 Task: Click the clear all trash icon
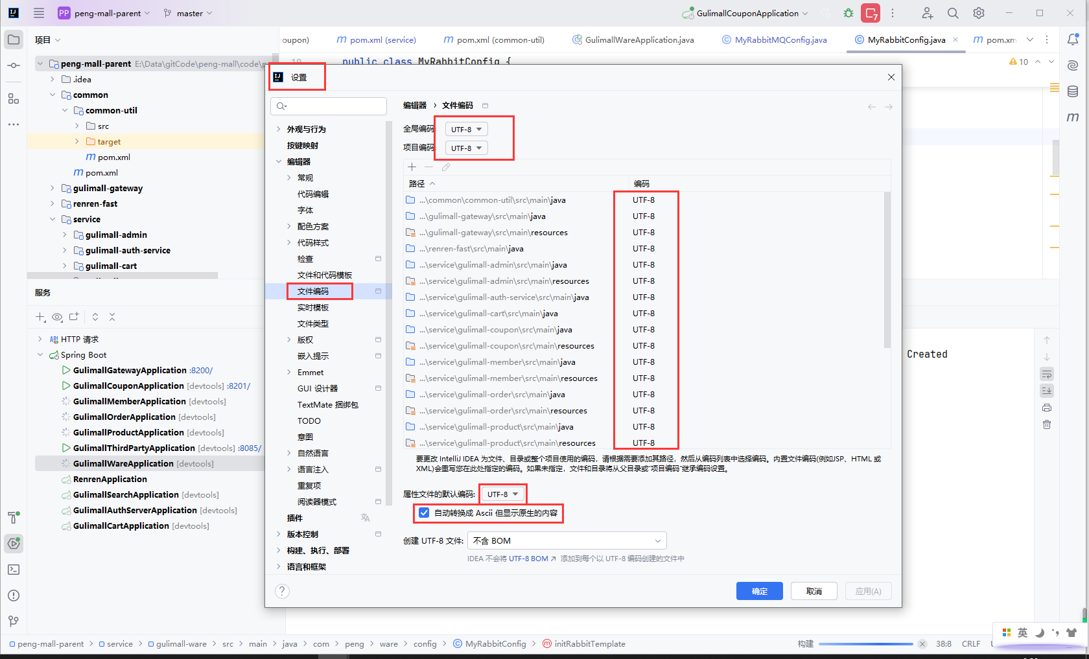click(x=1047, y=424)
